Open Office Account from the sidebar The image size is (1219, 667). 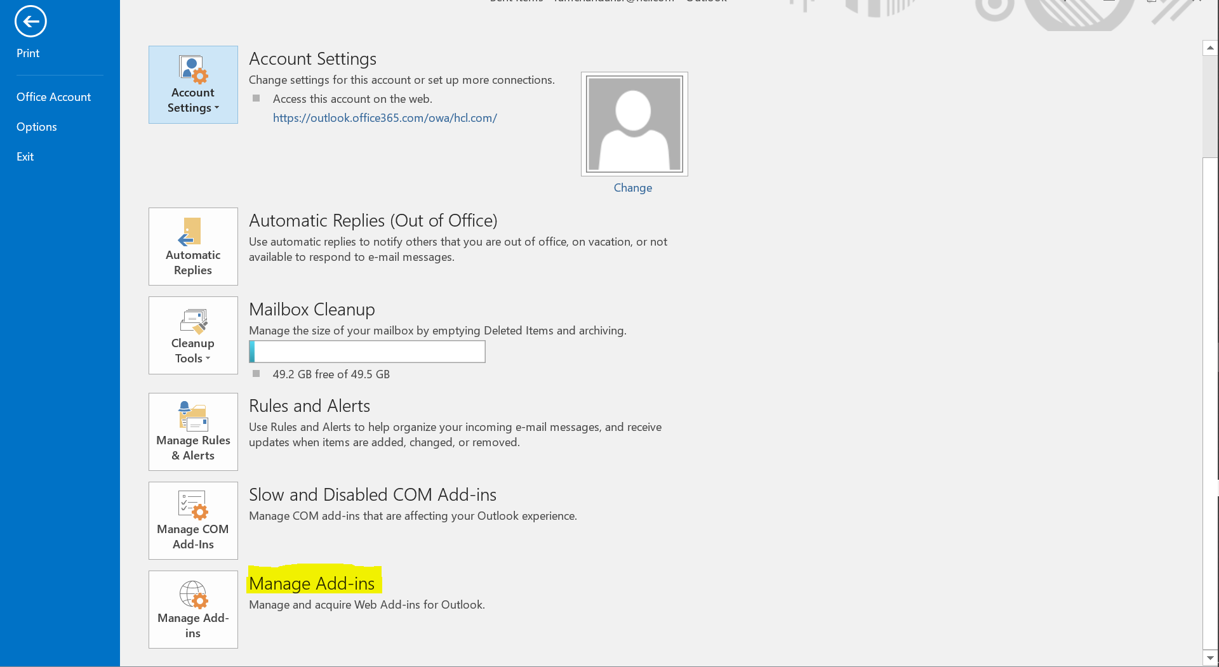[53, 96]
